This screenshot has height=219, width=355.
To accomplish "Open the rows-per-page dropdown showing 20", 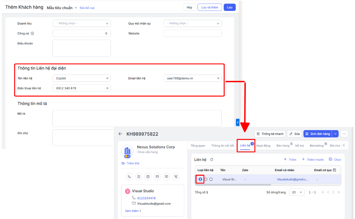I will (297, 192).
